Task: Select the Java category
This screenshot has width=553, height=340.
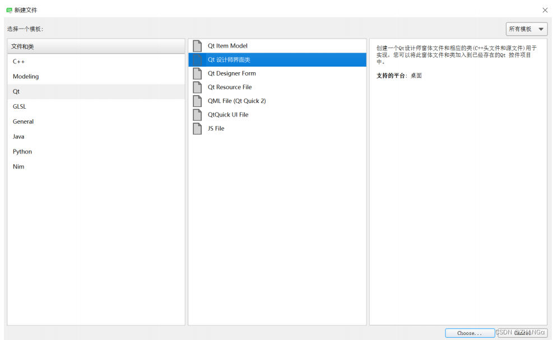Action: (96, 137)
